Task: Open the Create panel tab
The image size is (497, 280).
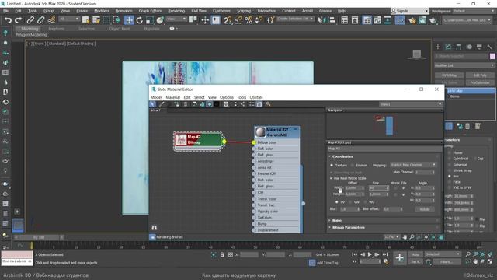Action: pos(438,47)
